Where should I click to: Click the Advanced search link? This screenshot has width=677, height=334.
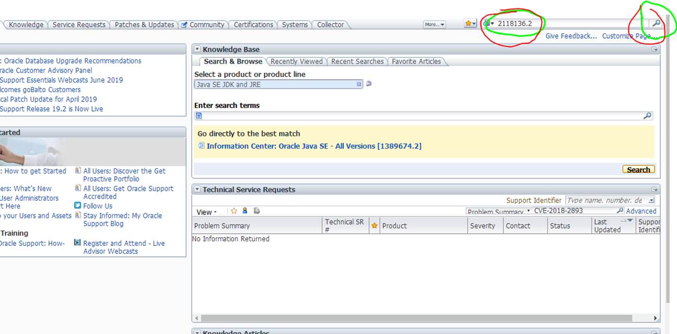point(641,211)
